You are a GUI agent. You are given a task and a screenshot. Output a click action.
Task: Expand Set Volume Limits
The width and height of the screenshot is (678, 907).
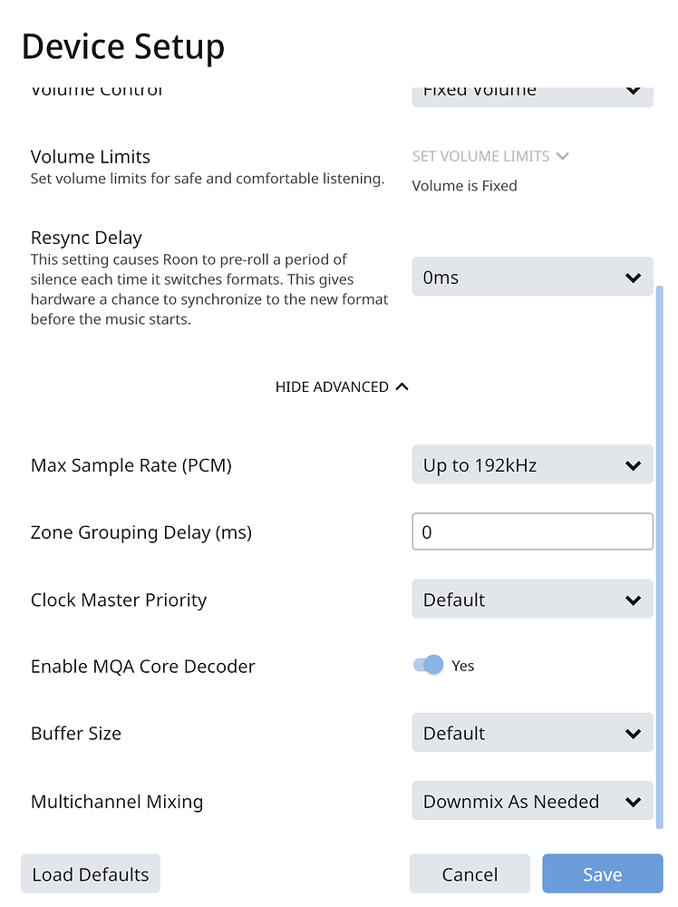(x=481, y=156)
